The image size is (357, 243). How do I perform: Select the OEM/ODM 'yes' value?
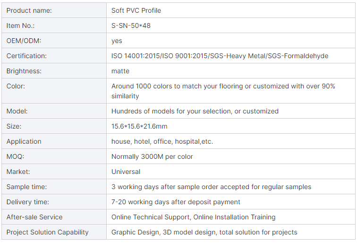click(x=117, y=41)
